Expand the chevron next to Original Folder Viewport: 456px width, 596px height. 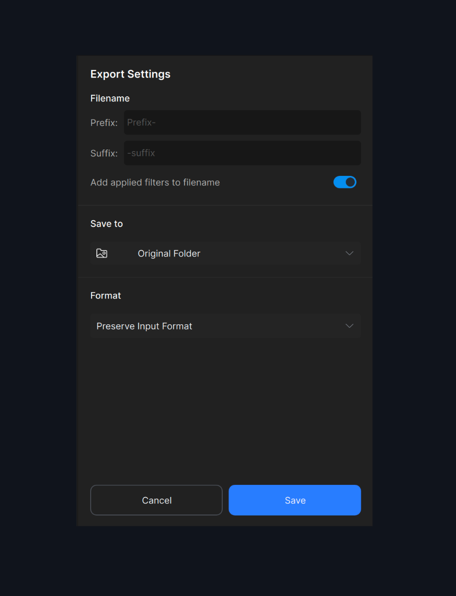[349, 253]
